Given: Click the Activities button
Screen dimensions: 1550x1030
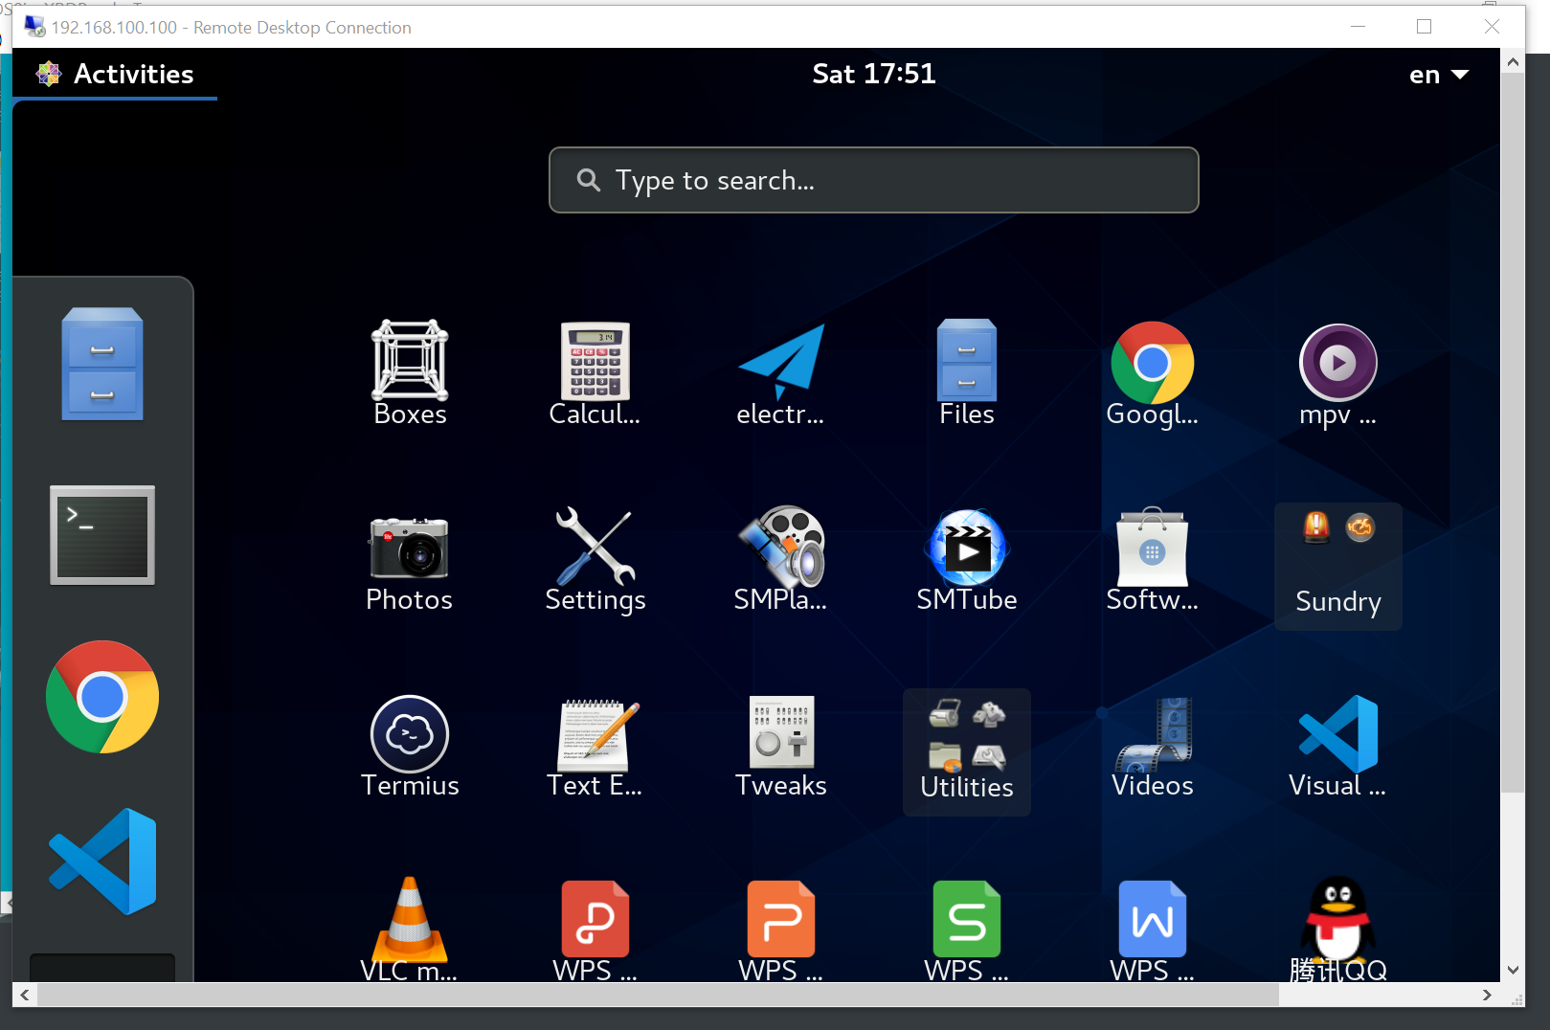Looking at the screenshot, I should 115,74.
